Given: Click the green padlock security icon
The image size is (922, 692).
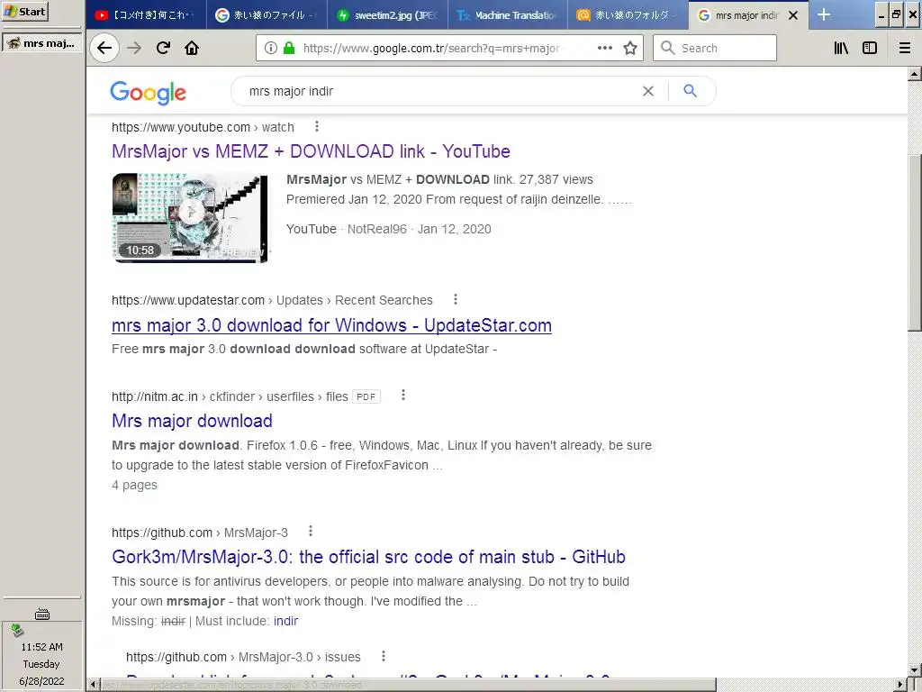Looking at the screenshot, I should tap(289, 48).
